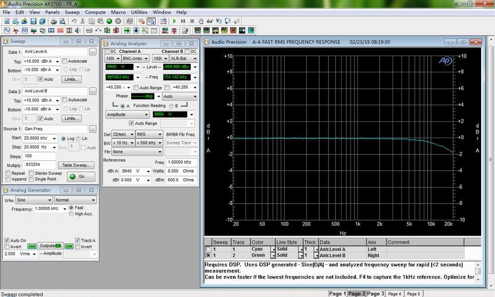Screen dimensions: 495x297
Task: Open Analog Generator panel toolbar icon
Action: pyautogui.click(x=7, y=31)
